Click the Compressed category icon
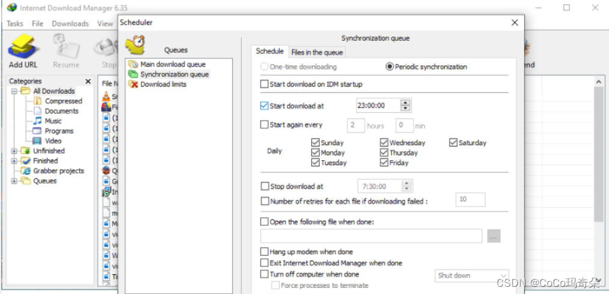 point(37,101)
